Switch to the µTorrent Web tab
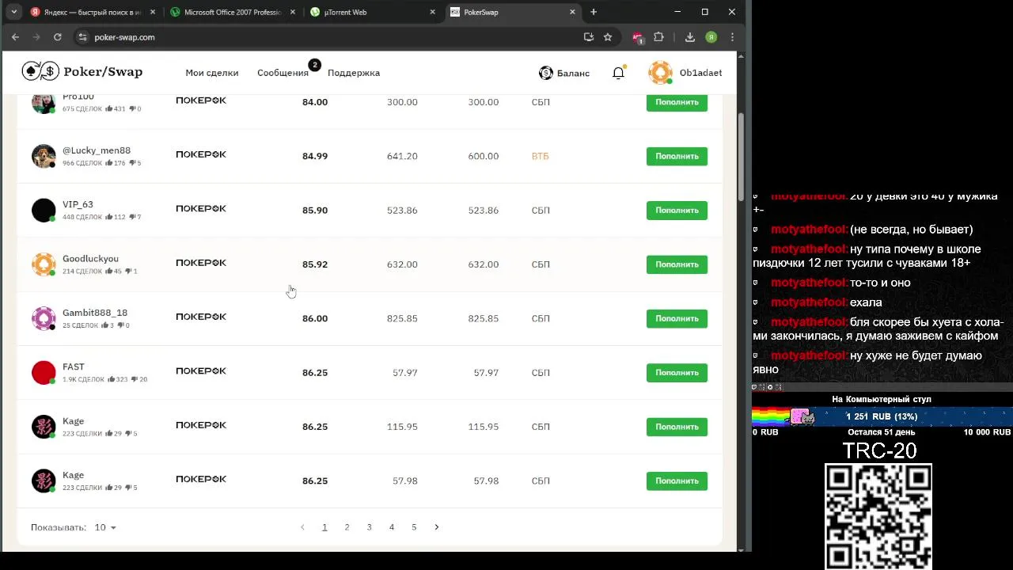 click(x=373, y=12)
